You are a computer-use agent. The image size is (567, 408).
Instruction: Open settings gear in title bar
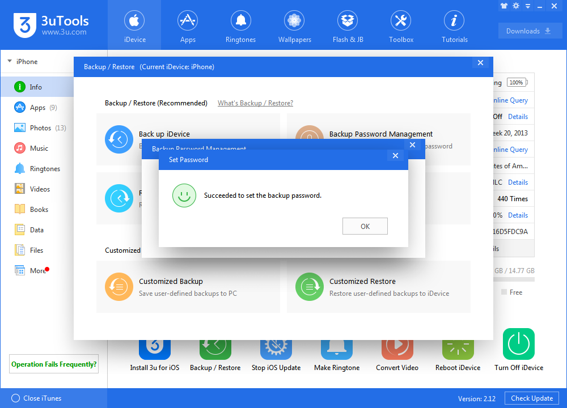click(516, 6)
